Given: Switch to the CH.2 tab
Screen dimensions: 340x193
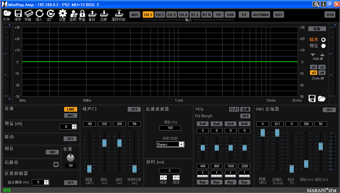Looking at the screenshot, I should point(160,15).
